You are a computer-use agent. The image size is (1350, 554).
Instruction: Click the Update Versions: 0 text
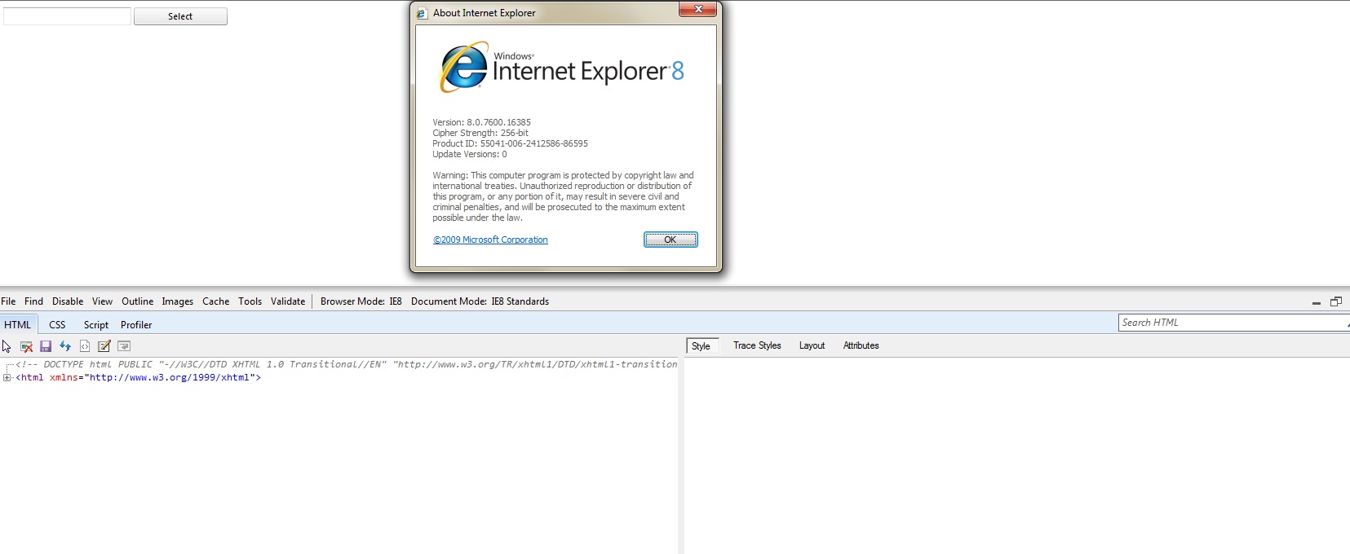pyautogui.click(x=470, y=154)
